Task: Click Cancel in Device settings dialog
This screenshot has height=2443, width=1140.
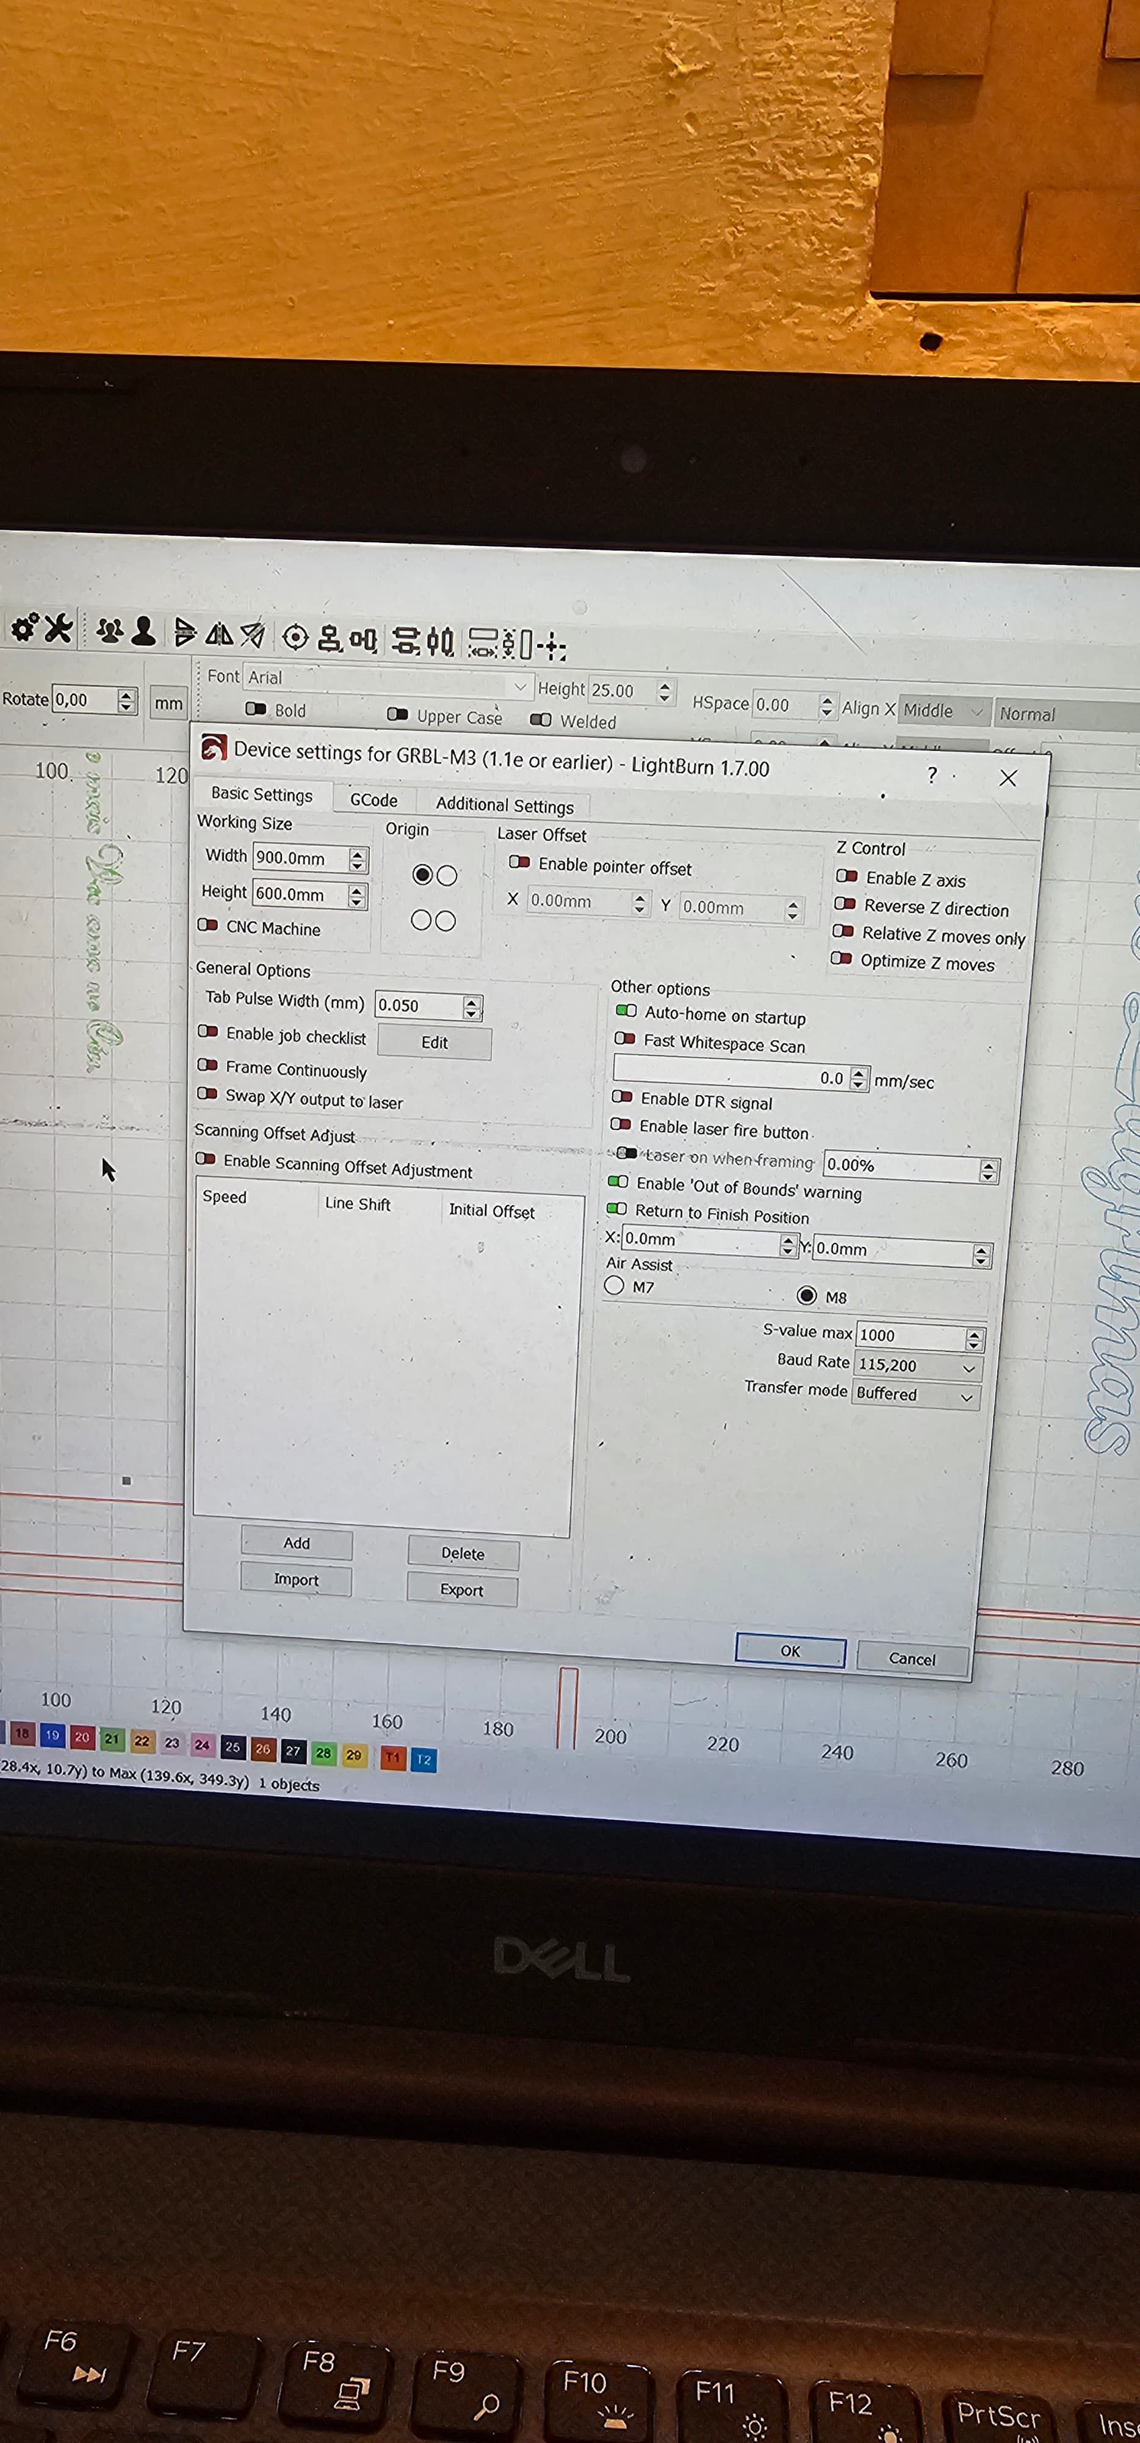Action: (912, 1659)
